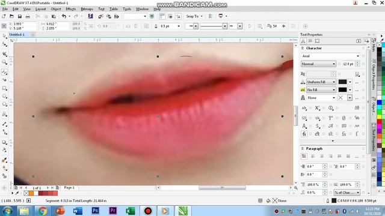Pick the orange swatch in document palette

coord(31,193)
